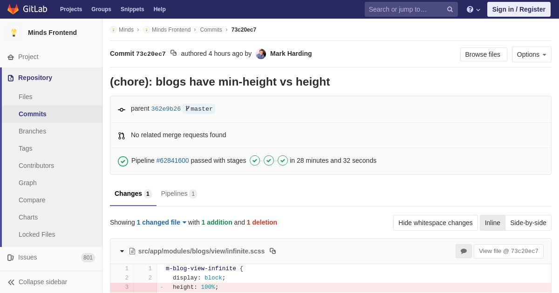Copy commit SHA 73c20ec7 to clipboard
This screenshot has width=559, height=293.
173,53
